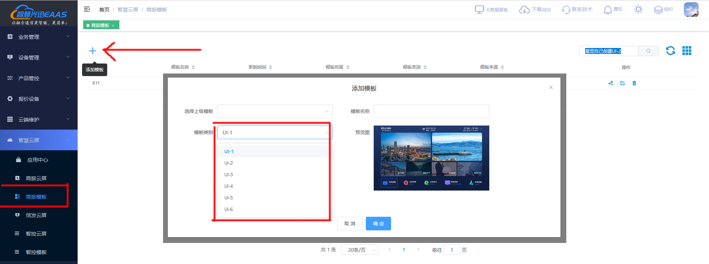Click the 取消 cancel button

point(349,224)
